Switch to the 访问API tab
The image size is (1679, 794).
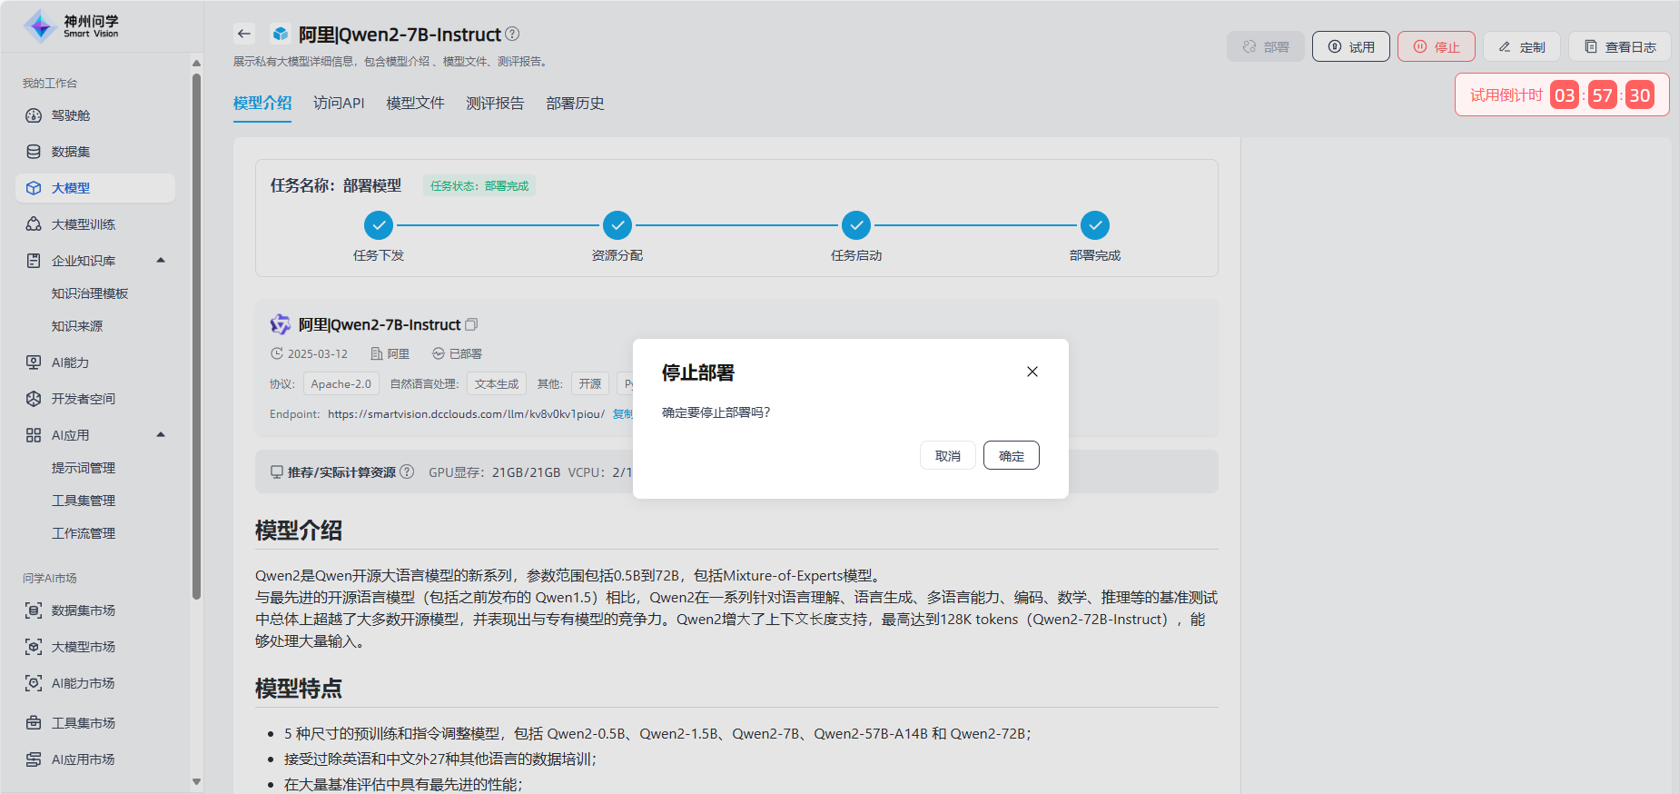pyautogui.click(x=339, y=104)
